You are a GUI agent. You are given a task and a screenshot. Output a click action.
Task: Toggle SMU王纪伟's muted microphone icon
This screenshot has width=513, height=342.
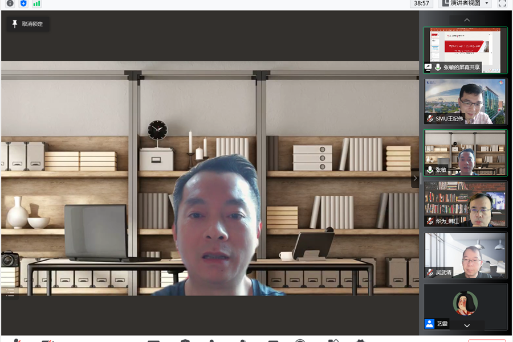pos(430,118)
